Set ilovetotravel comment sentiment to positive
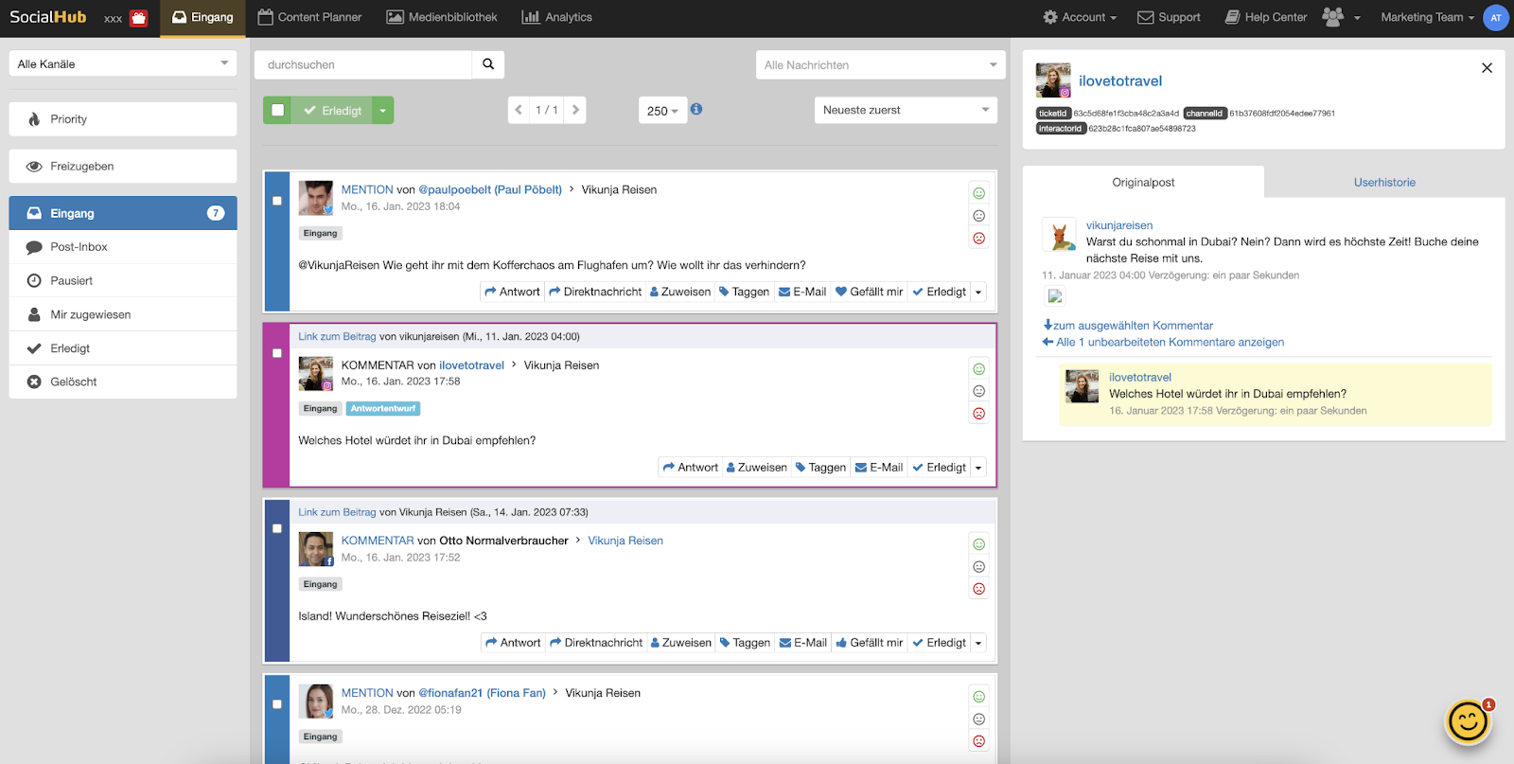The width and height of the screenshot is (1514, 764). coord(979,369)
